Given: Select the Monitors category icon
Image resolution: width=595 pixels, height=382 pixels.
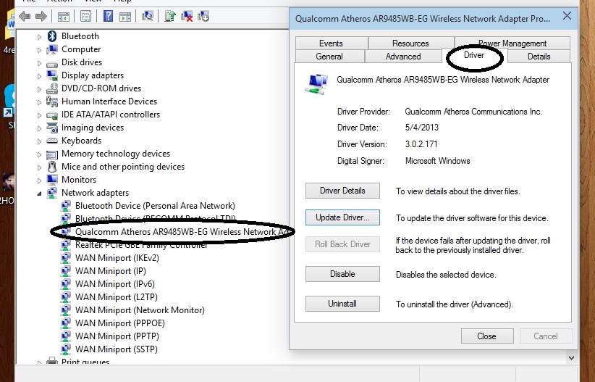Looking at the screenshot, I should pos(51,180).
